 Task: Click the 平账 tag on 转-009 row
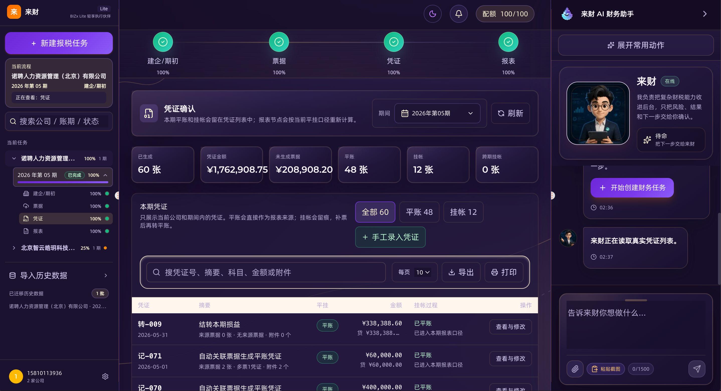pos(327,326)
